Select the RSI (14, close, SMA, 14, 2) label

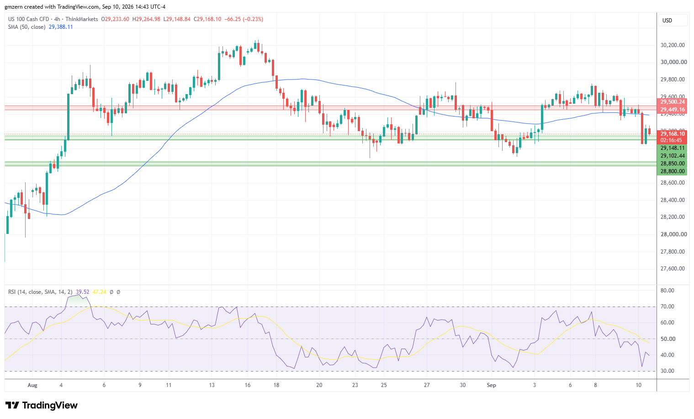click(x=40, y=292)
